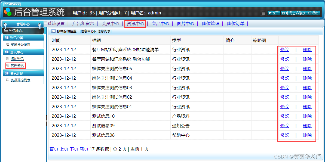325x162 pixels.
Task: Click 删除 for 媒体关注测试信息02
Action: point(307,97)
